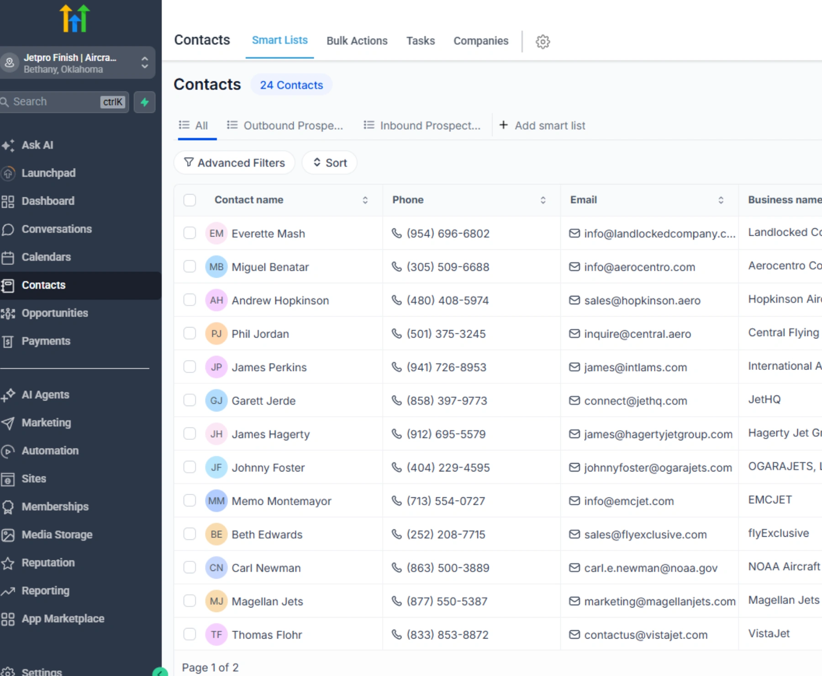
Task: Tick the checkbox for Johnny Foster
Action: (x=190, y=467)
